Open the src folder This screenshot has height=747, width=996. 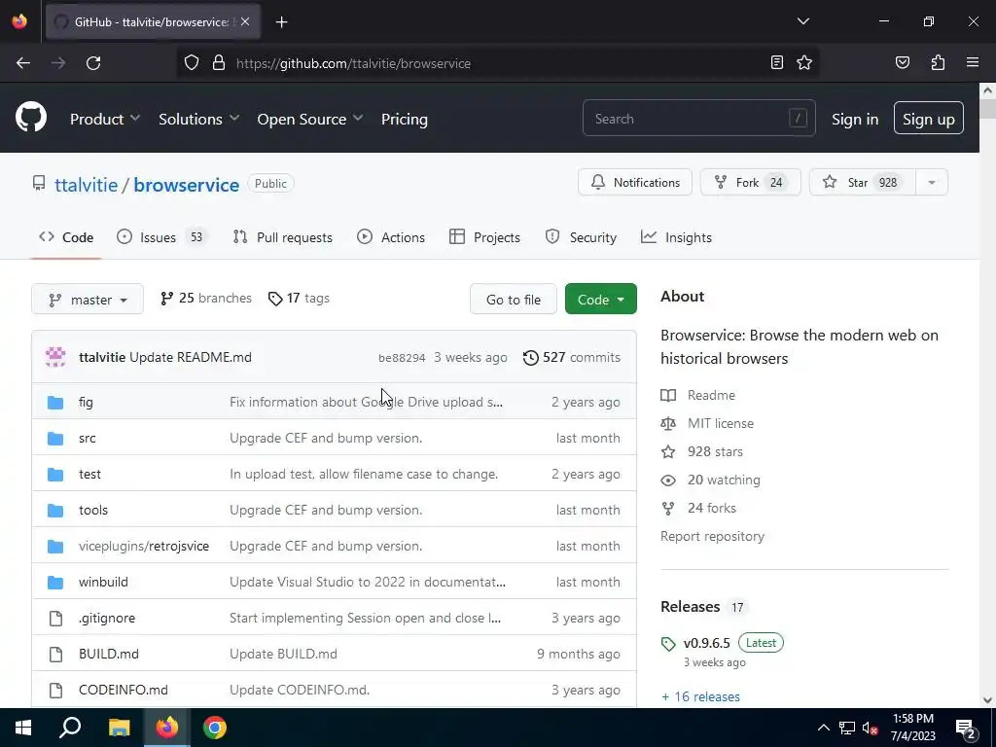click(x=87, y=439)
